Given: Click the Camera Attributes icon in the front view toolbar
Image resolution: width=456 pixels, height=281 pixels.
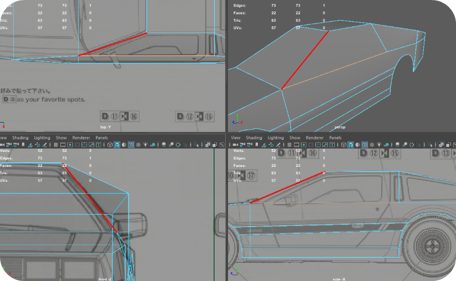Looking at the screenshot, I should pos(16,145).
